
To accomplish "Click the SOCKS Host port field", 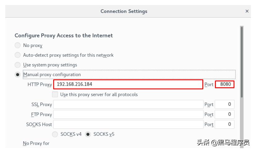I will coord(225,124).
